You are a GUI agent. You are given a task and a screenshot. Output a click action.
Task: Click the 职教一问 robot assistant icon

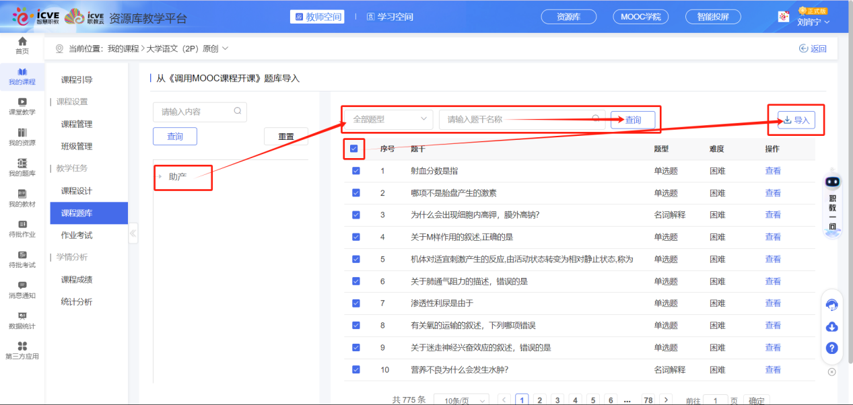click(x=833, y=182)
